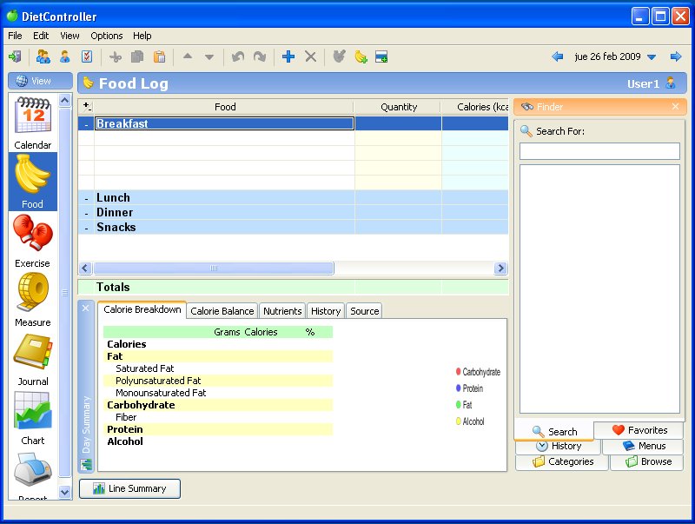The height and width of the screenshot is (524, 695).
Task: Open the Measure tape view
Action: pos(33,300)
